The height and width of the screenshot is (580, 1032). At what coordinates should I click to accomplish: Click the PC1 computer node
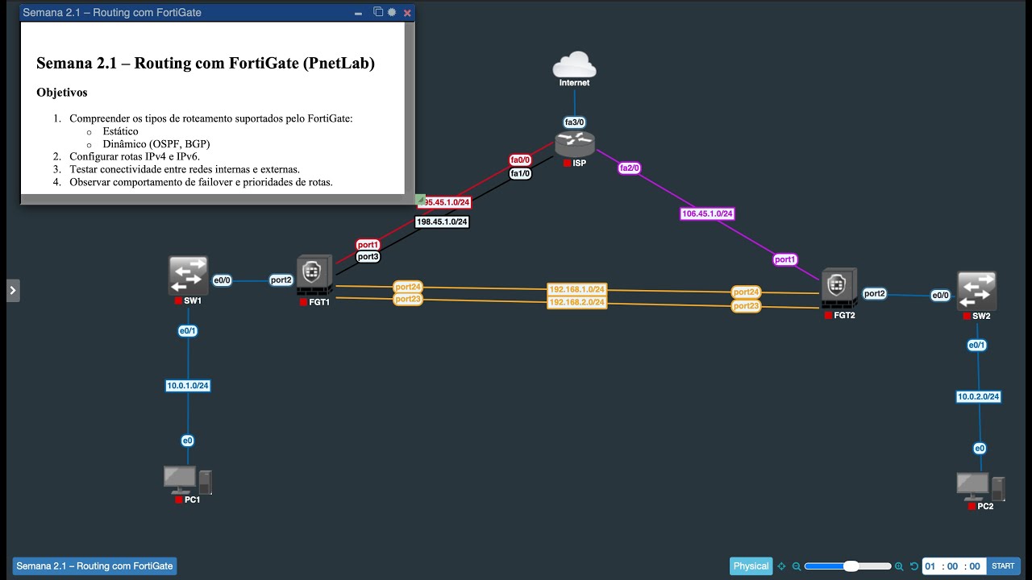click(187, 479)
